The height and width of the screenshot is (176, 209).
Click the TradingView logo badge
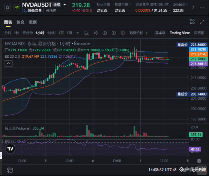coord(10,149)
